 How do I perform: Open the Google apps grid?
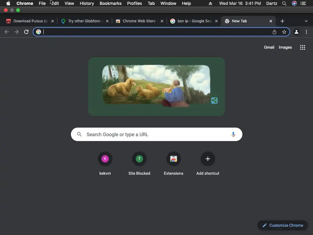point(303,47)
